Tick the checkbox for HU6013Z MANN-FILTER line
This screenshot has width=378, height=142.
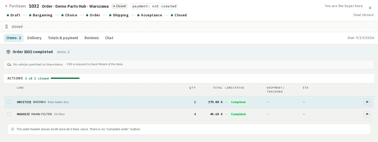(x=9, y=114)
